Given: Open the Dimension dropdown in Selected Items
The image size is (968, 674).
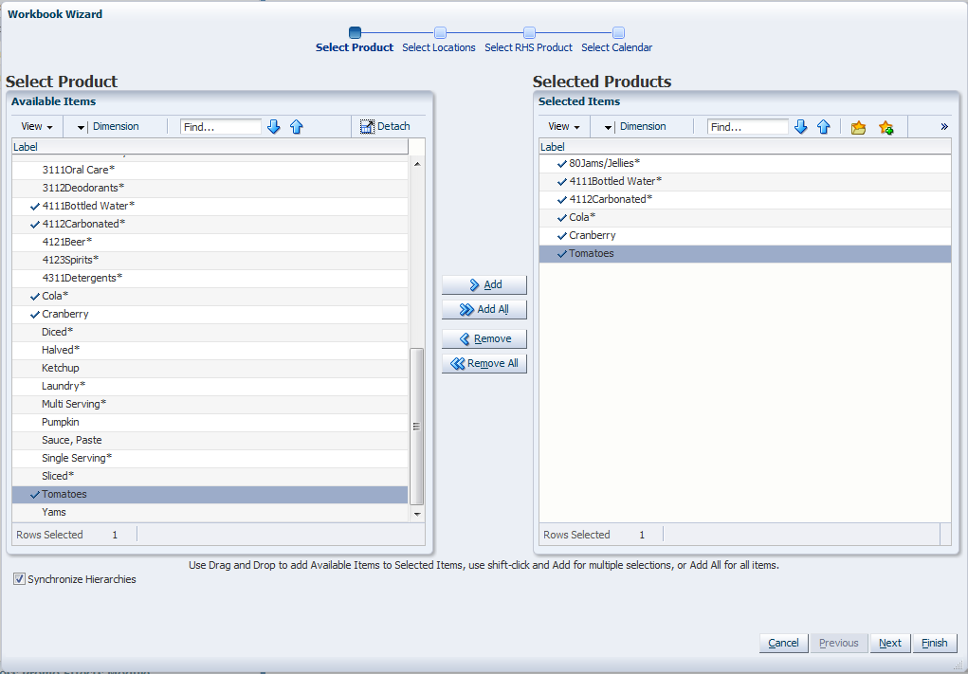Looking at the screenshot, I should click(608, 127).
